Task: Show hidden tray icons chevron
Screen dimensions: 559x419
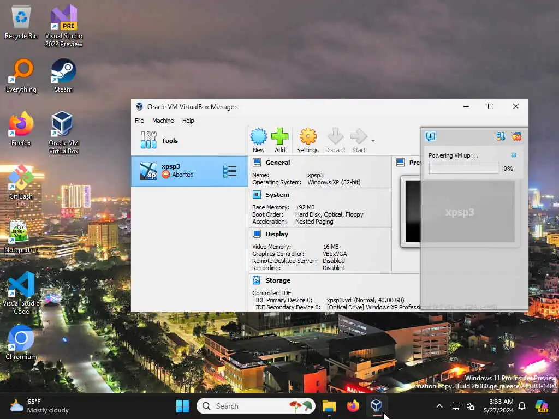Action: [439, 406]
